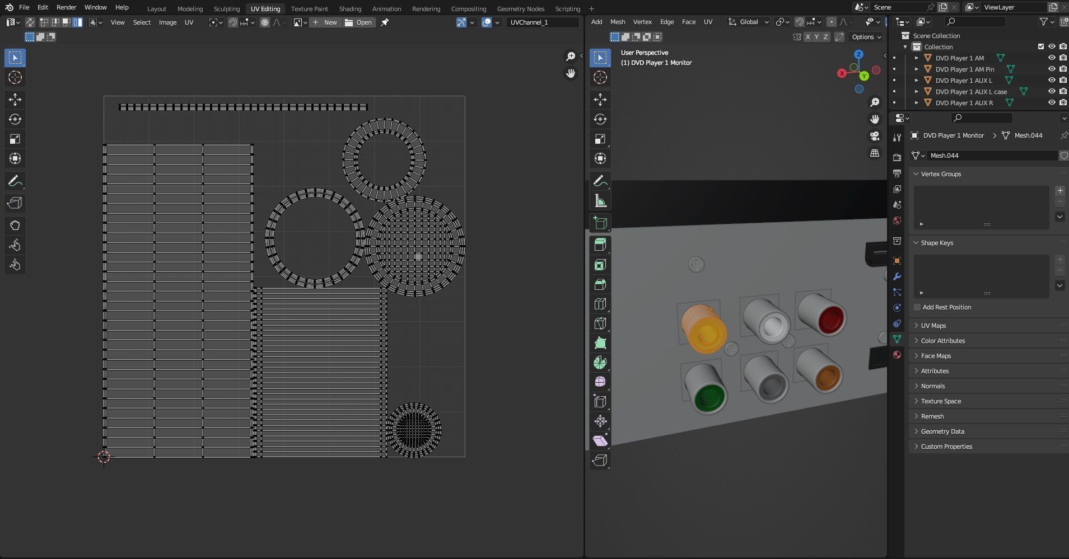Add a new vertex group
1069x559 pixels.
[1060, 191]
